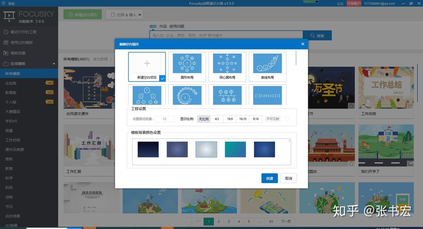Pick the pyramid tree layout tile

point(147,95)
